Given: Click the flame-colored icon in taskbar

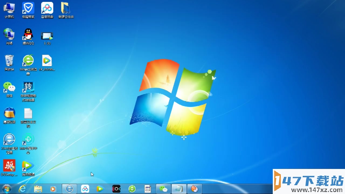Looking at the screenshot, I should click(195, 189).
